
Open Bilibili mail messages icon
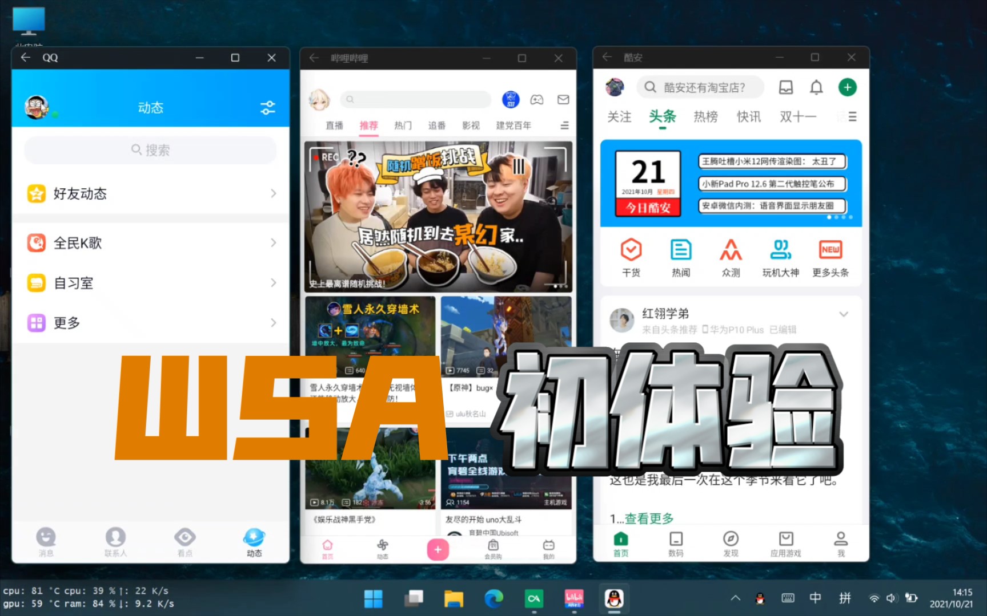pyautogui.click(x=563, y=100)
